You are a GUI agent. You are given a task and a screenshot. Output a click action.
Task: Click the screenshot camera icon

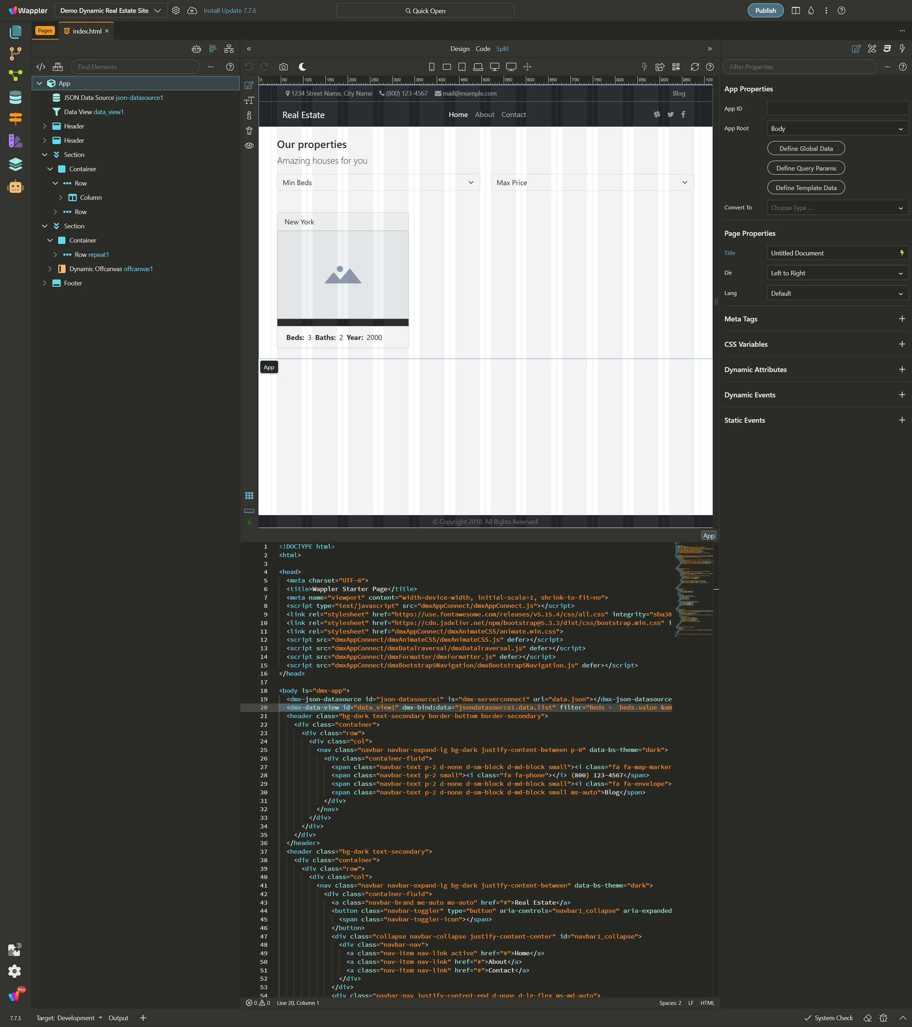pyautogui.click(x=284, y=67)
